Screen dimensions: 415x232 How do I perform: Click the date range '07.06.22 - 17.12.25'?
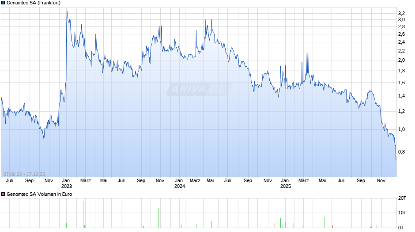pos(24,174)
